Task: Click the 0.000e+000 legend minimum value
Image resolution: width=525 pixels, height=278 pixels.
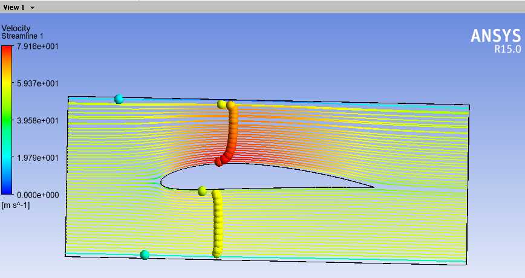Action: (37, 195)
